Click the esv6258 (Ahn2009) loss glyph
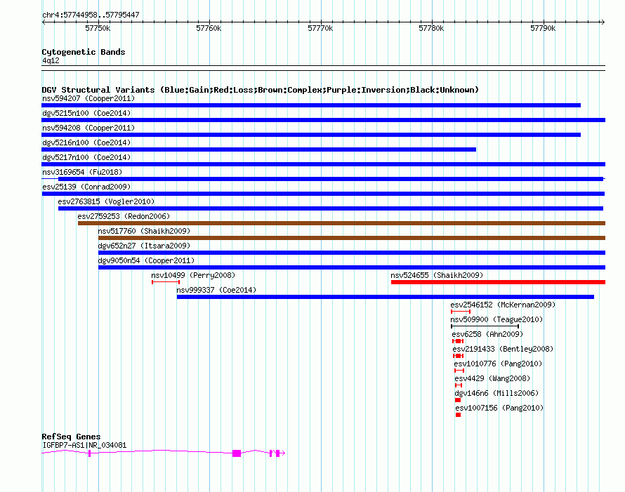Screen dimensions: 625x492 pyautogui.click(x=458, y=341)
